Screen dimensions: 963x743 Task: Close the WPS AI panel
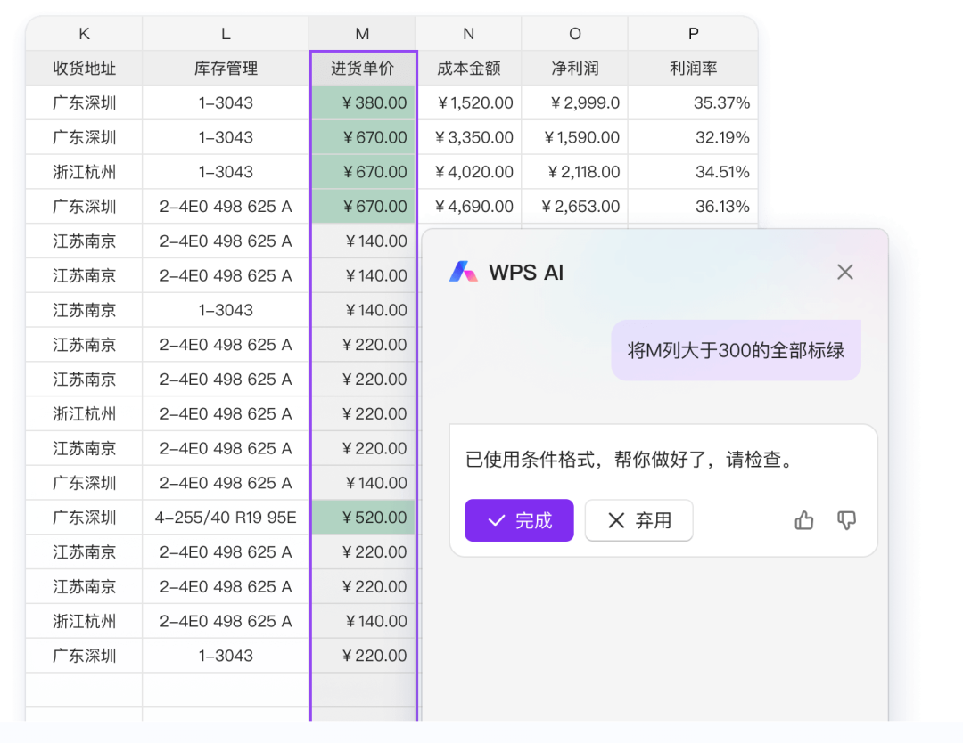844,272
